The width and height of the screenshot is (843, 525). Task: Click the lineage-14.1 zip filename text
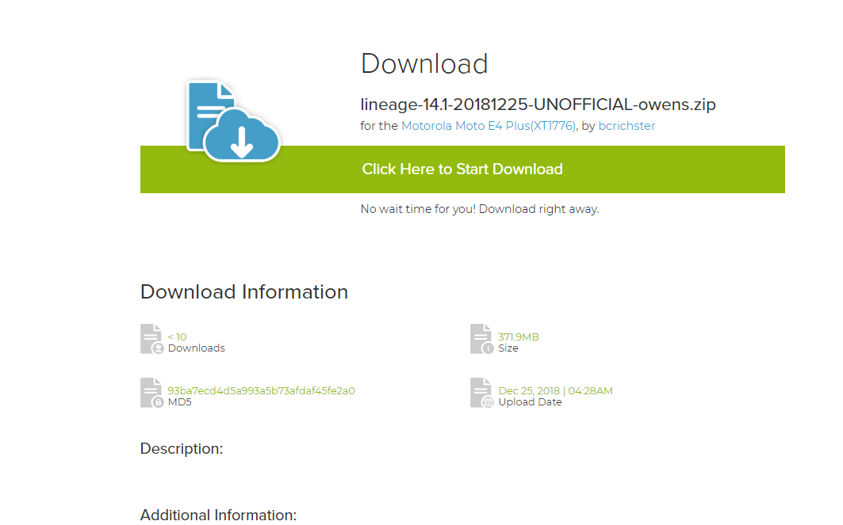(538, 105)
